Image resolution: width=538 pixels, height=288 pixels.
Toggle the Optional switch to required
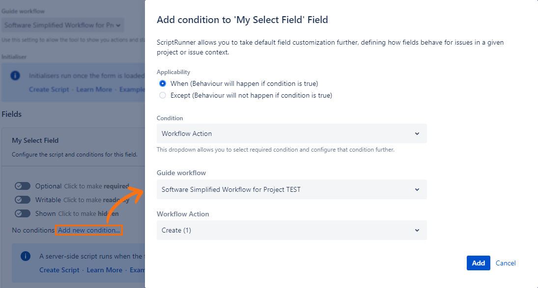(23, 186)
